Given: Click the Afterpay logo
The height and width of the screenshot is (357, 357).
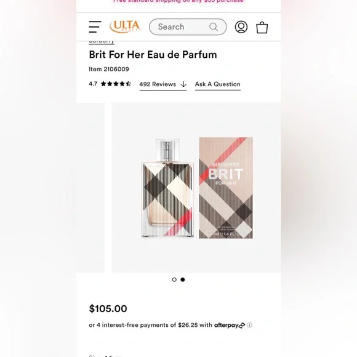Looking at the screenshot, I should 230,325.
